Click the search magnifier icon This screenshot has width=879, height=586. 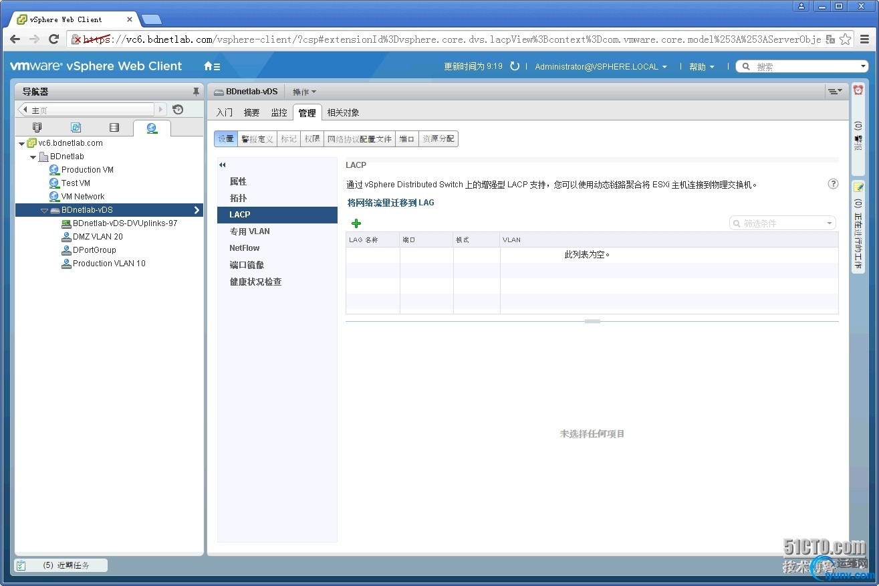click(x=746, y=66)
